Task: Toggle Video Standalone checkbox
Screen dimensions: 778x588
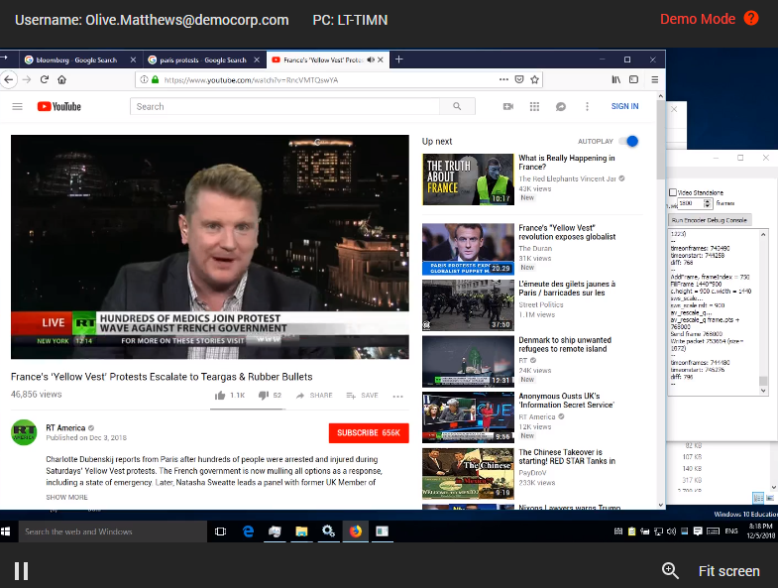Action: 673,192
